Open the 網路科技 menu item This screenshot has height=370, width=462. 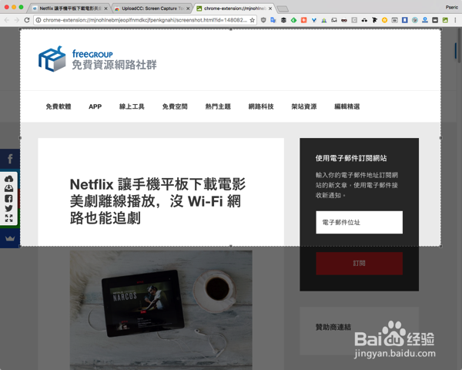tap(261, 106)
